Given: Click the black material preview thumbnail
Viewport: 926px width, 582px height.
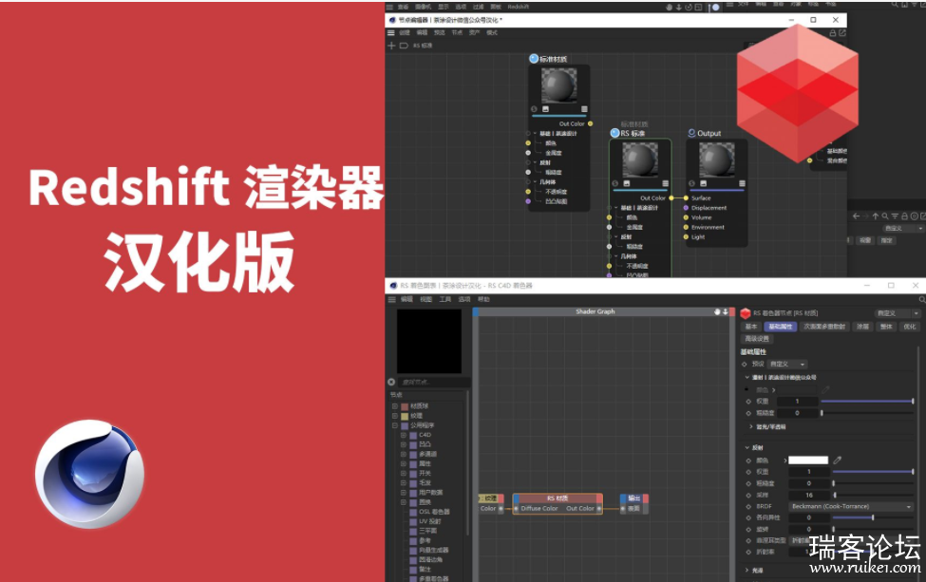Looking at the screenshot, I should point(429,341).
